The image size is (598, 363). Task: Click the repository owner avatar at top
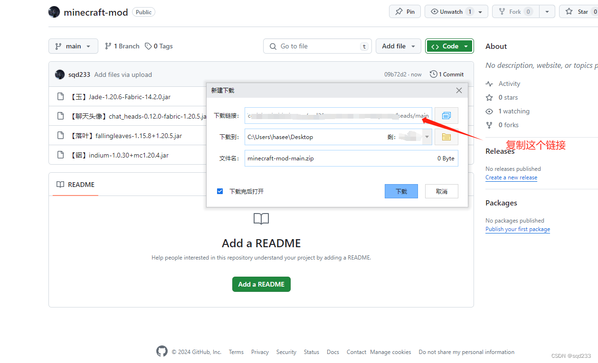pyautogui.click(x=54, y=12)
